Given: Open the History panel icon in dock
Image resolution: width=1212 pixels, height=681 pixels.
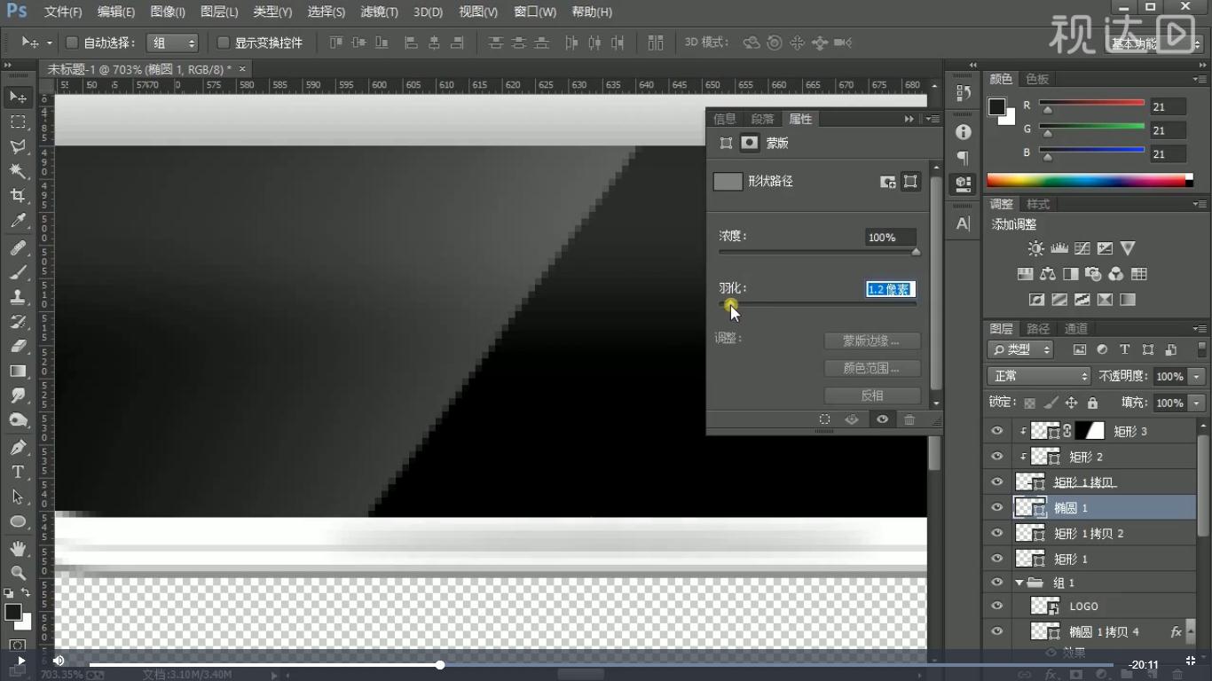Looking at the screenshot, I should [963, 91].
